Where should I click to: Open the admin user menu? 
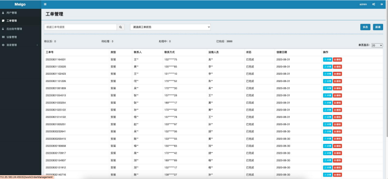[363, 4]
